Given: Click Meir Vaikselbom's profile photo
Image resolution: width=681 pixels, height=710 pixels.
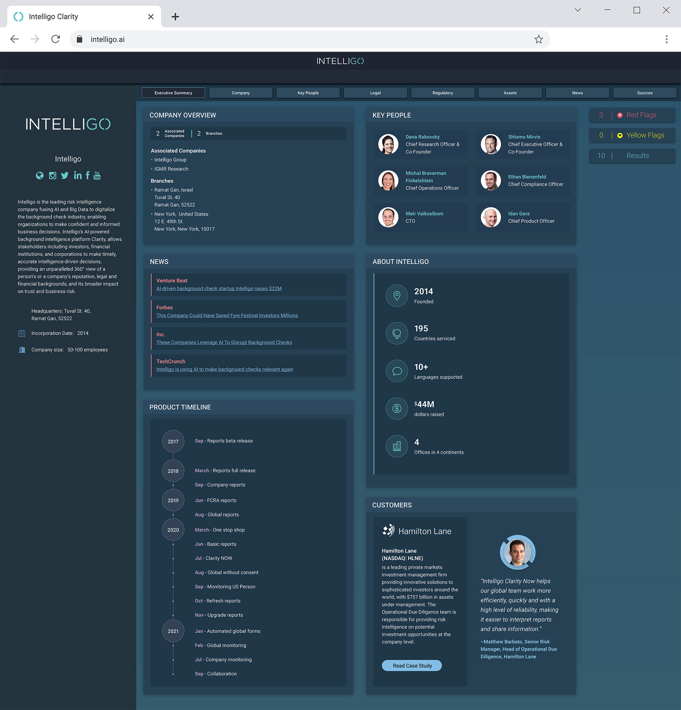Looking at the screenshot, I should [388, 217].
